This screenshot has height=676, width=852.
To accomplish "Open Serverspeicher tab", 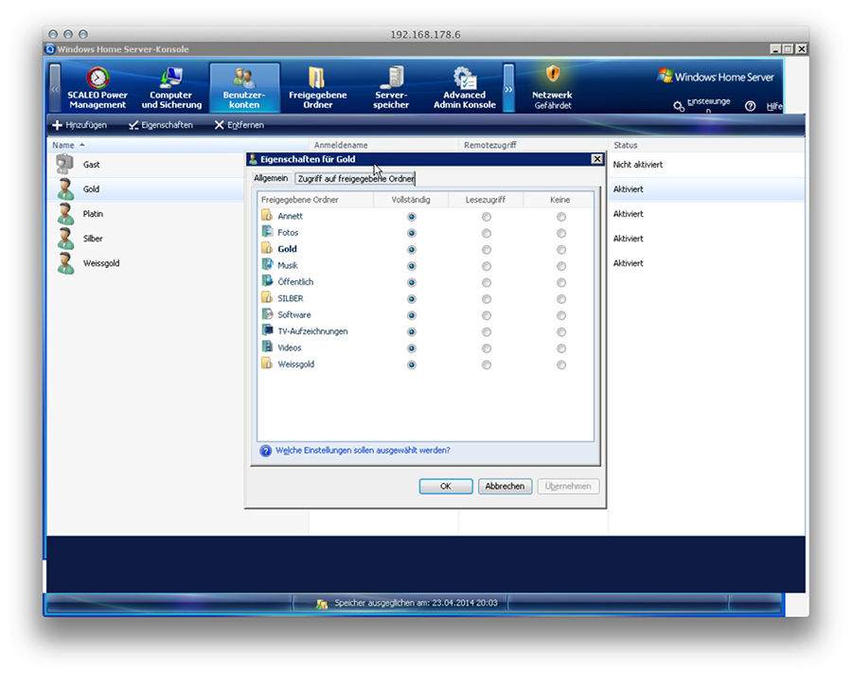I will 391,87.
